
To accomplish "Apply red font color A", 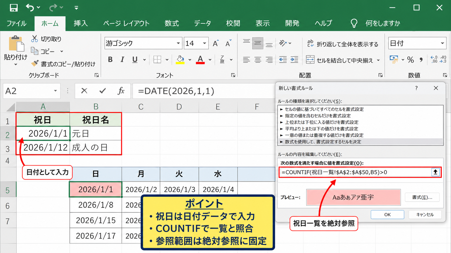I will 200,60.
